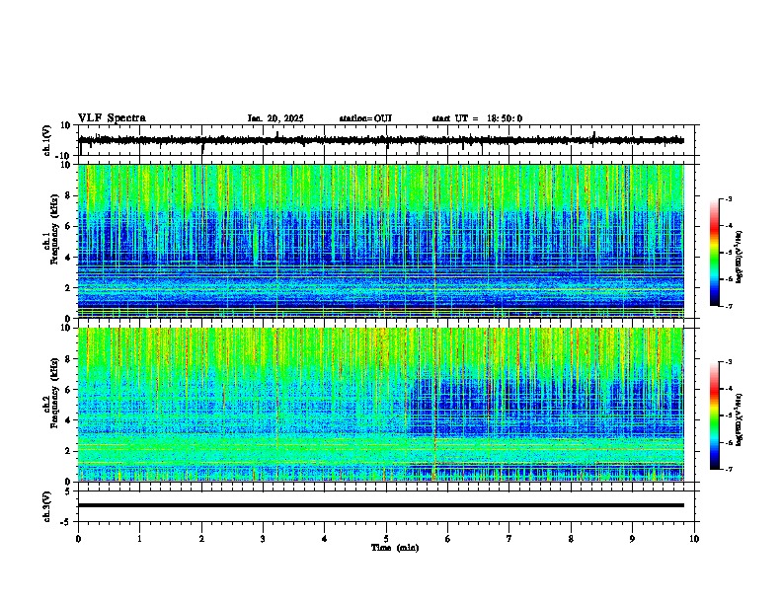The image size is (782, 604).
Task: Click the "8" kHz tick on ch.1 spectrogram
Action: coord(69,195)
